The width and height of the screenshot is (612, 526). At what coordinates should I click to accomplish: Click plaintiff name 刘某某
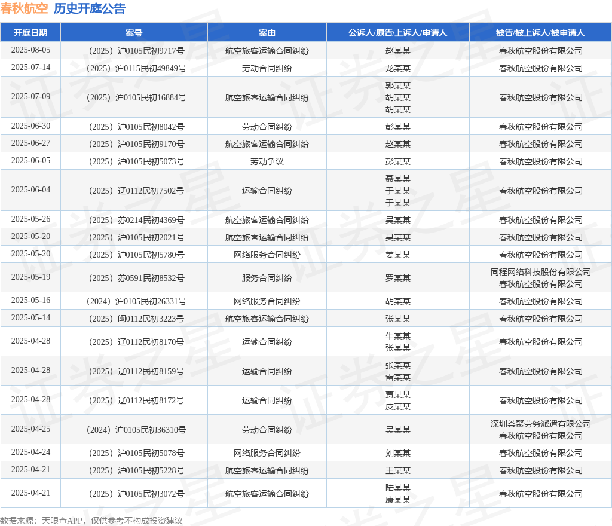tap(397, 454)
